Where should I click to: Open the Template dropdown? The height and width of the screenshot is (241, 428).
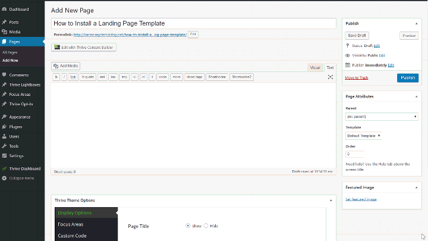coord(363,136)
